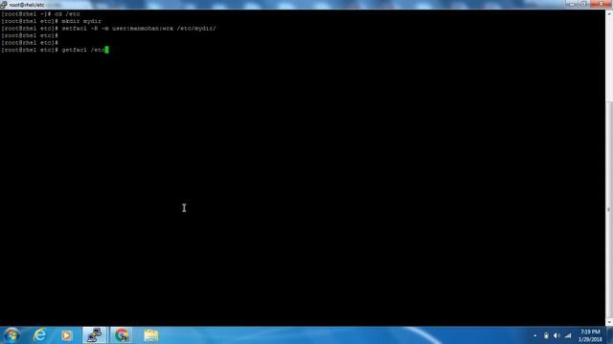Select the PuTTY taskbar button

pyautogui.click(x=94, y=335)
